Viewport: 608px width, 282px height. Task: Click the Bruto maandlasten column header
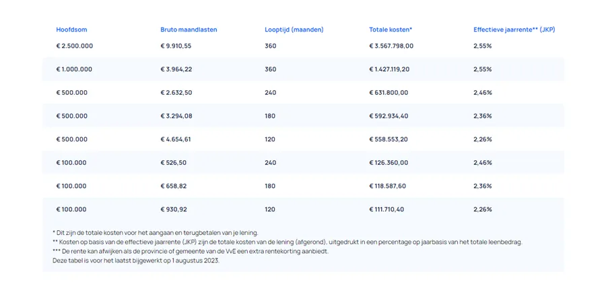(x=189, y=30)
